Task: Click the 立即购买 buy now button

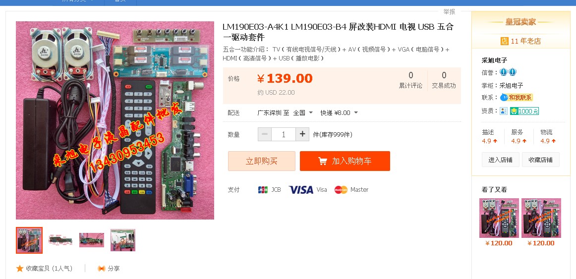Action: 262,161
